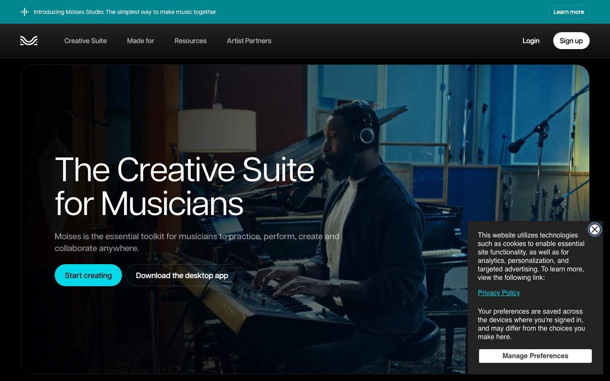This screenshot has height=381, width=610.
Task: Open the Resources menu
Action: tap(191, 41)
